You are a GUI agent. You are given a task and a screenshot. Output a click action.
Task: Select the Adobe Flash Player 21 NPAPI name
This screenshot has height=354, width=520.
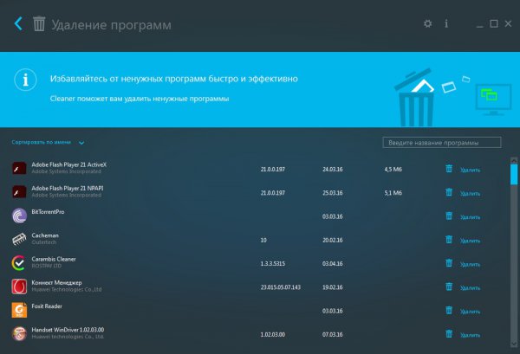click(x=68, y=188)
